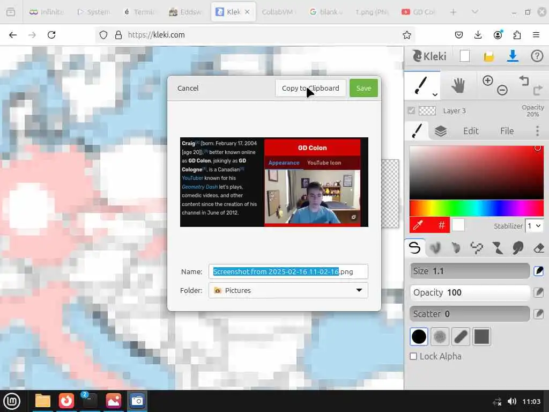Open the Pictures folder dropdown
The height and width of the screenshot is (412, 549).
(288, 290)
